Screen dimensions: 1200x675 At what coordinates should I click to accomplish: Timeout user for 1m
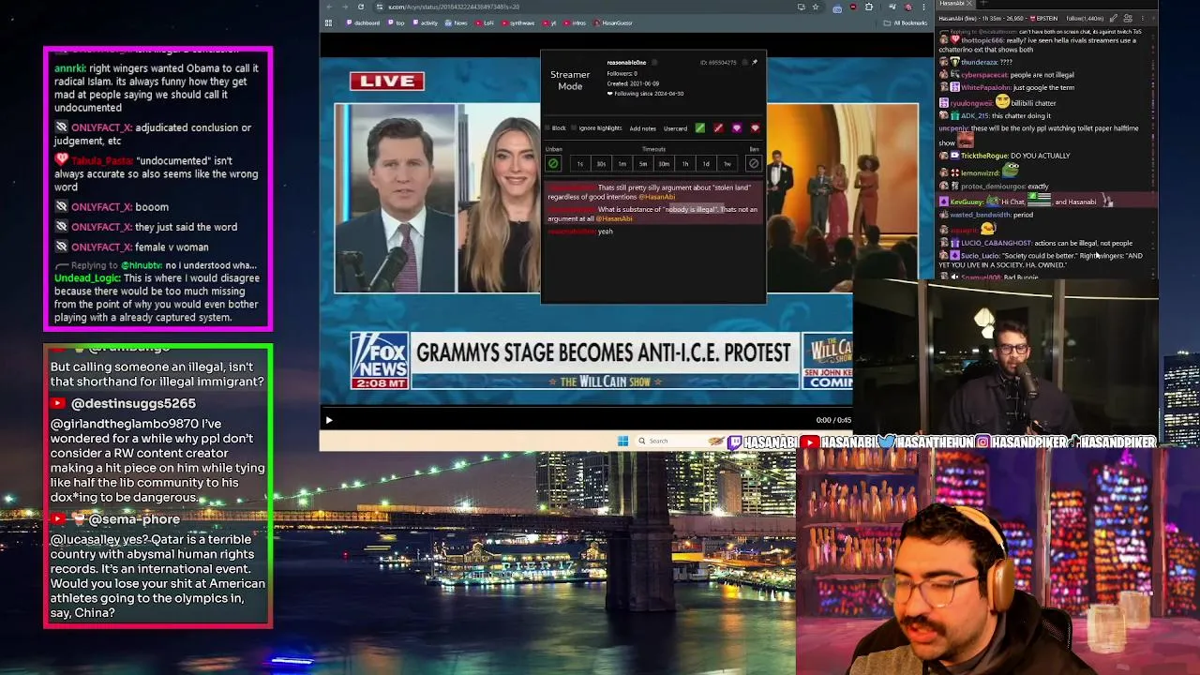coord(622,164)
